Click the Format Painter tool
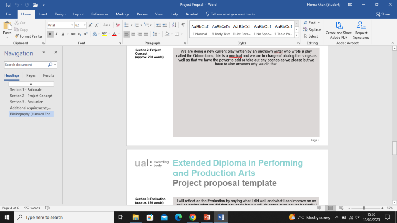 click(x=28, y=36)
